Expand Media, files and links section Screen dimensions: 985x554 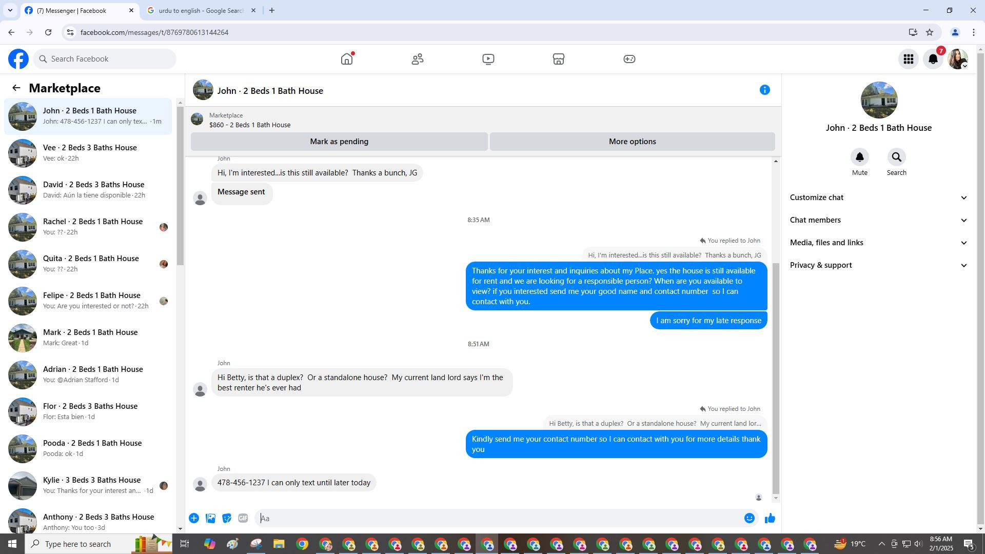point(878,243)
